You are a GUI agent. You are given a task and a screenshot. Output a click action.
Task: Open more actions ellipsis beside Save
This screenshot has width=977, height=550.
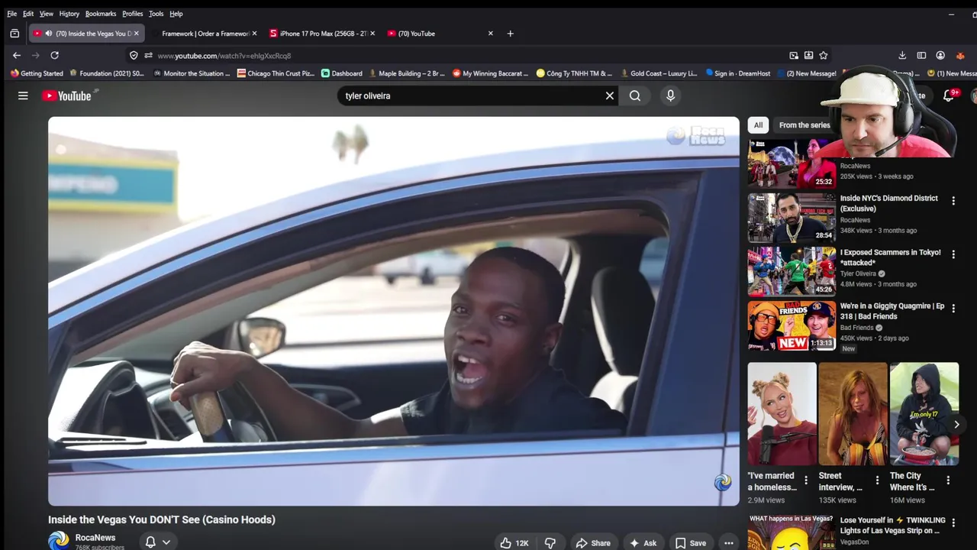(x=729, y=542)
